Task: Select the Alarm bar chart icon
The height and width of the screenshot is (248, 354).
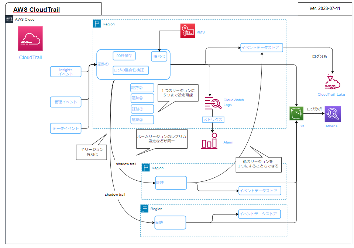Action: pyautogui.click(x=209, y=141)
